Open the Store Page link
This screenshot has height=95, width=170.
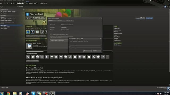[x=117, y=37]
